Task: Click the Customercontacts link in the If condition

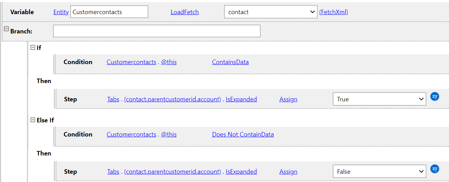Action: click(x=131, y=62)
